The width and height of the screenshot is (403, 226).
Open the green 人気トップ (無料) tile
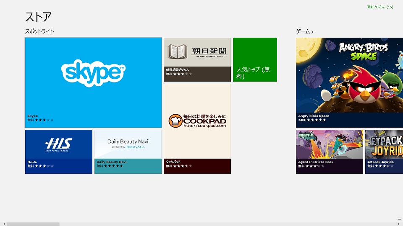pyautogui.click(x=255, y=59)
